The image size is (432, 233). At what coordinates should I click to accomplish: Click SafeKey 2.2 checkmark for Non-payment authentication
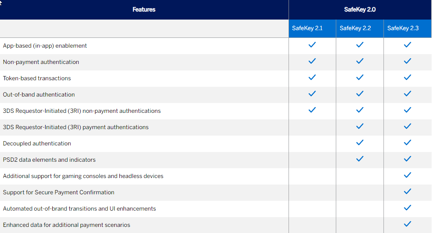tap(360, 61)
